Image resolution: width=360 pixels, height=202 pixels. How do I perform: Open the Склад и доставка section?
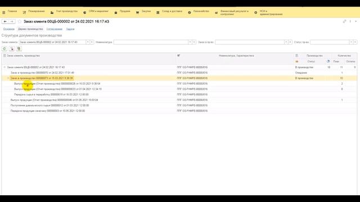coord(169,11)
